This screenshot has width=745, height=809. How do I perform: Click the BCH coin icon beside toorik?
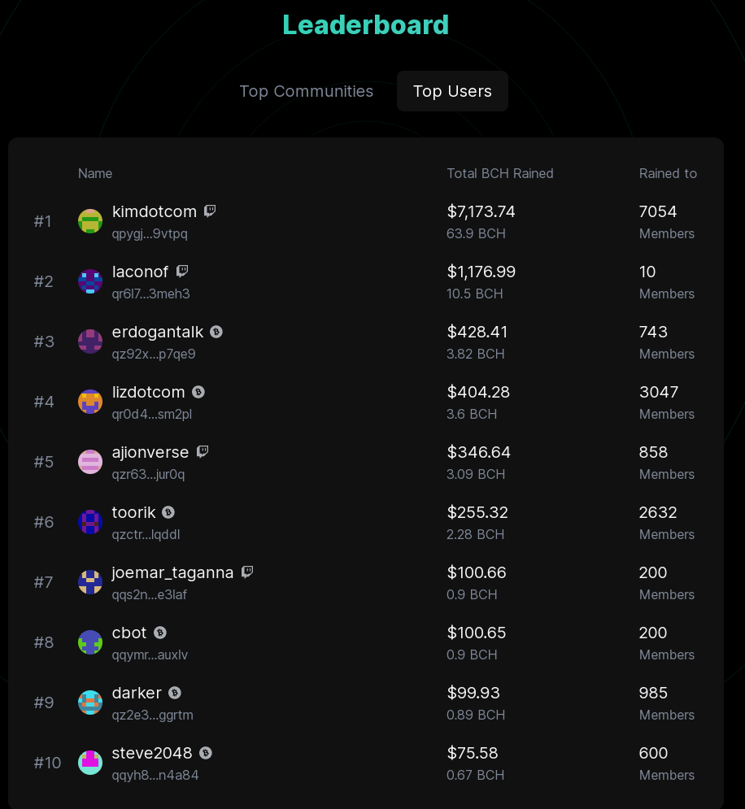(x=168, y=512)
